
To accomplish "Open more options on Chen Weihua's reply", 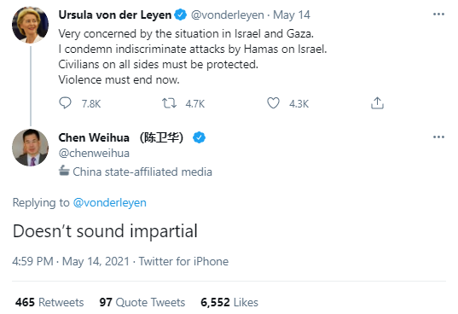I will 438,137.
